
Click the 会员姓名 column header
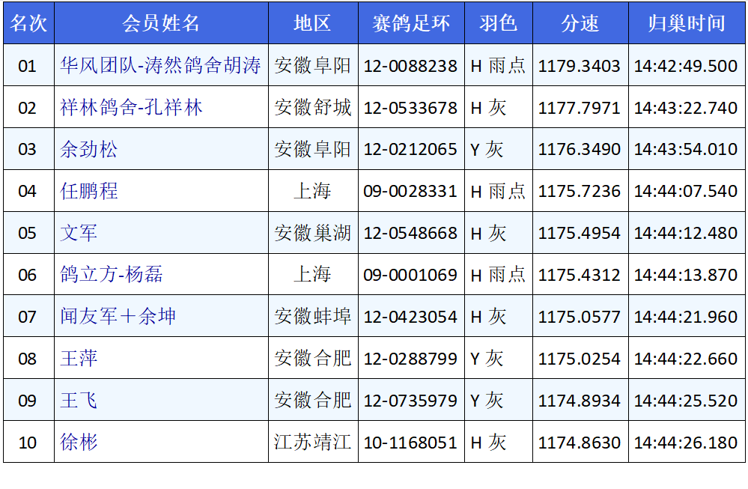(161, 23)
